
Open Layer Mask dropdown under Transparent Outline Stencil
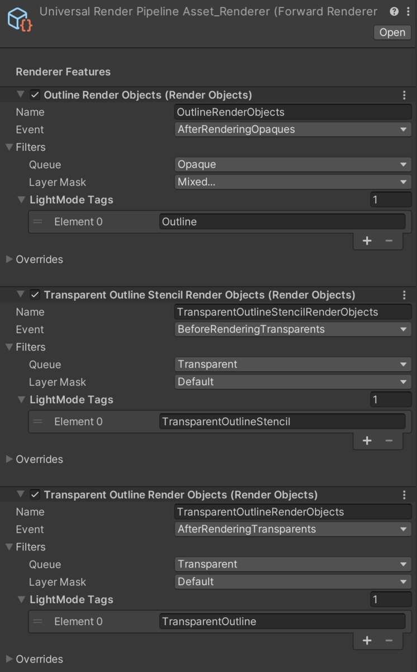(x=293, y=382)
